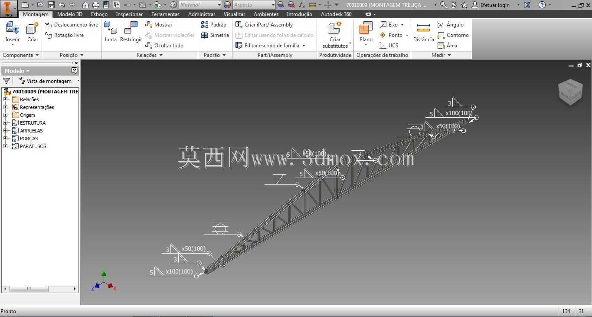
Task: Click the Mostrar relationships button
Action: pos(159,25)
